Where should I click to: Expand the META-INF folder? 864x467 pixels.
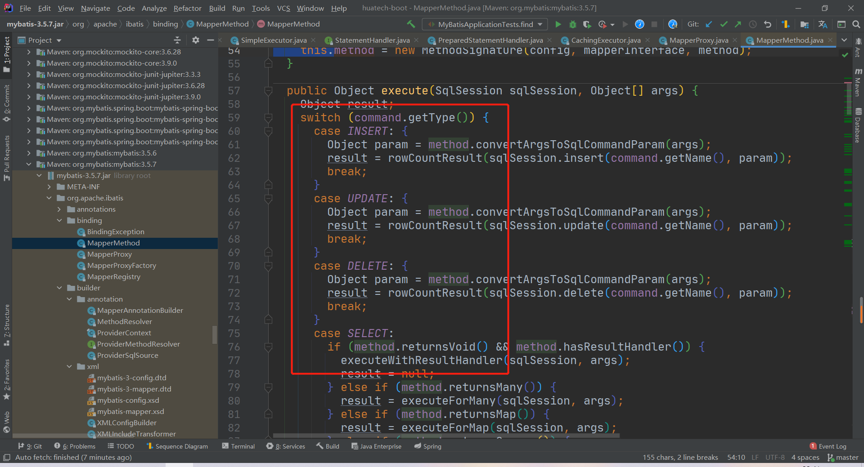coord(49,187)
